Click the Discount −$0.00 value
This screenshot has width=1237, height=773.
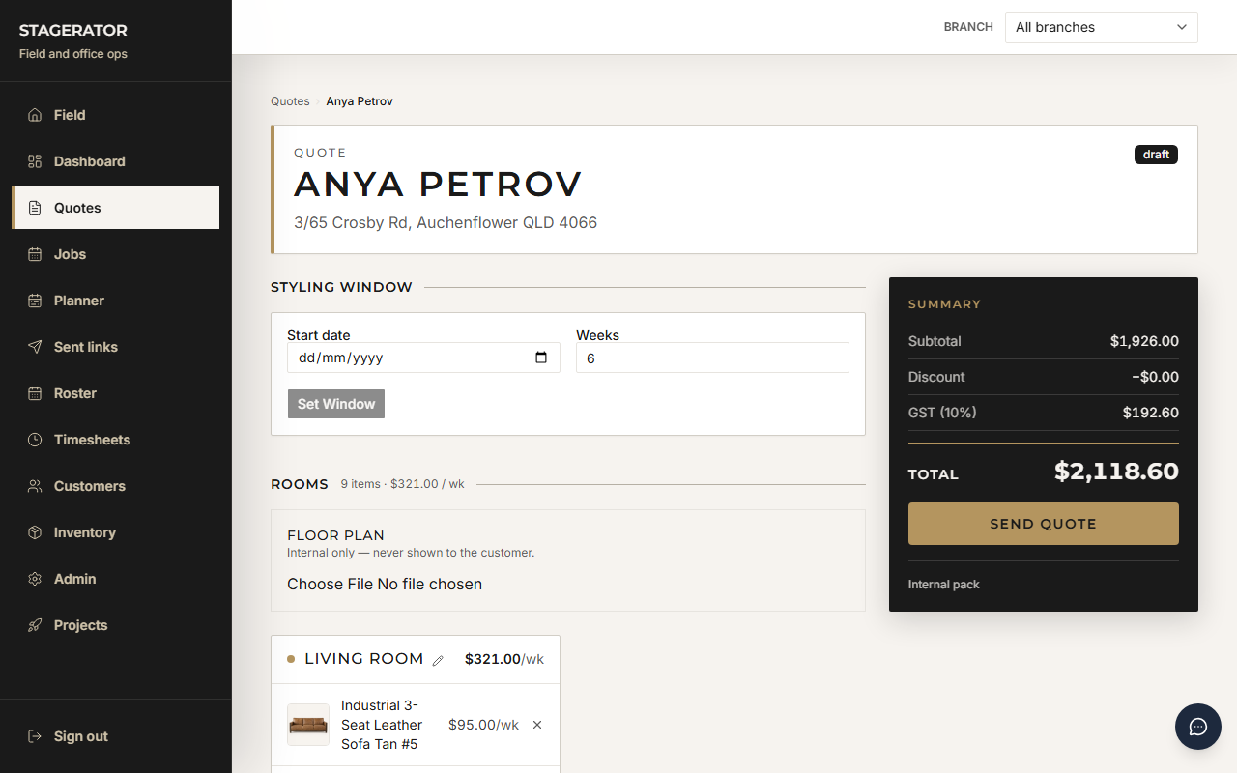pos(1155,377)
